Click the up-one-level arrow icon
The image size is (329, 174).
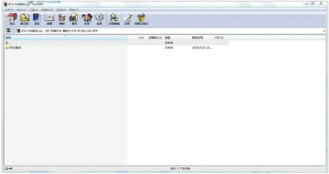[x=9, y=31]
